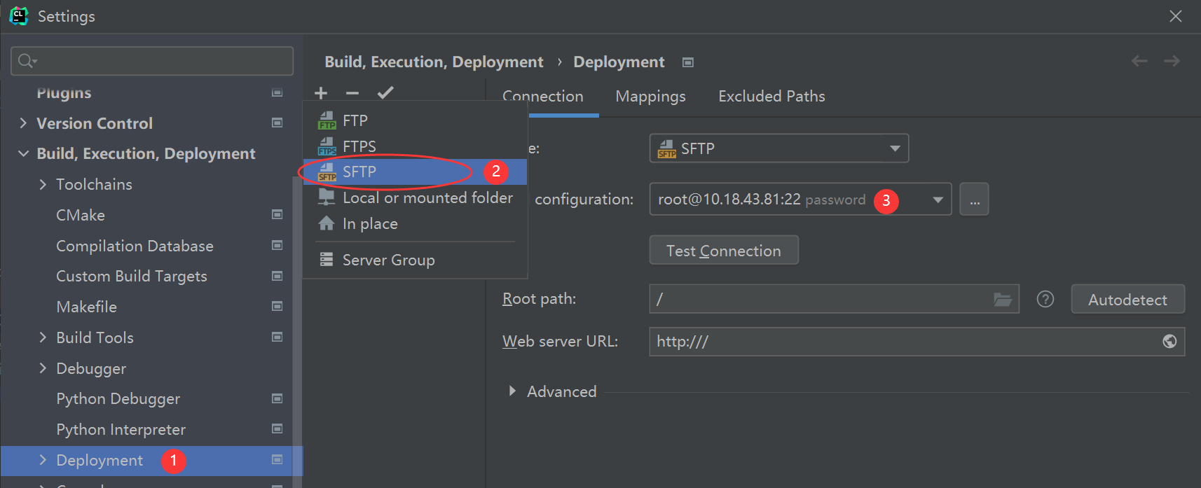Switch to the Mappings tab
Screen dimensions: 1201x488
click(x=650, y=97)
